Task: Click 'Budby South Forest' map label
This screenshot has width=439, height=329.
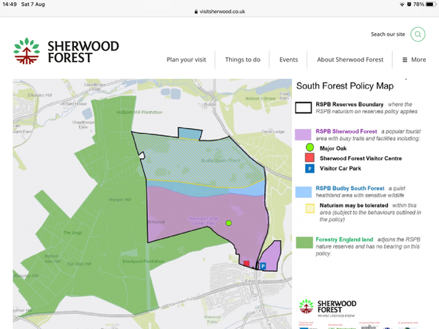Action: (221, 161)
